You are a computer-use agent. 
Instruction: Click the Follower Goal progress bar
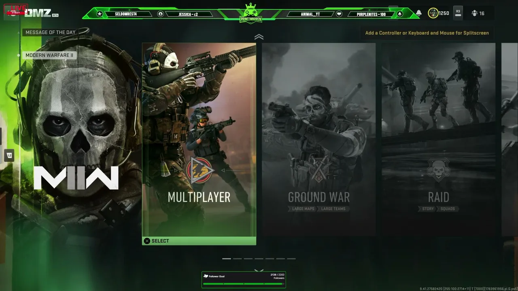point(244,284)
